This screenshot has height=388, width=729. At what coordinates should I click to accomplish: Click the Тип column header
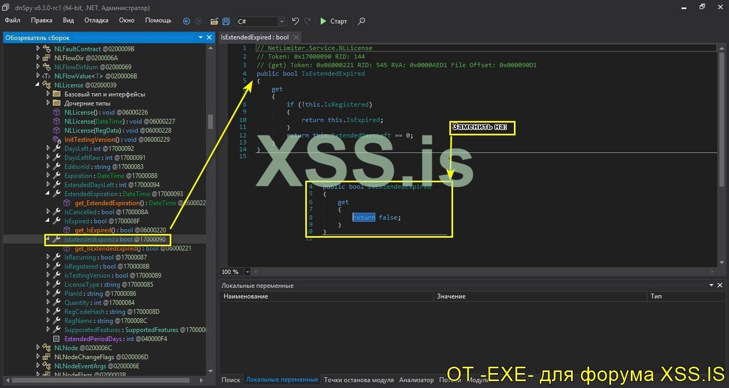pos(686,296)
